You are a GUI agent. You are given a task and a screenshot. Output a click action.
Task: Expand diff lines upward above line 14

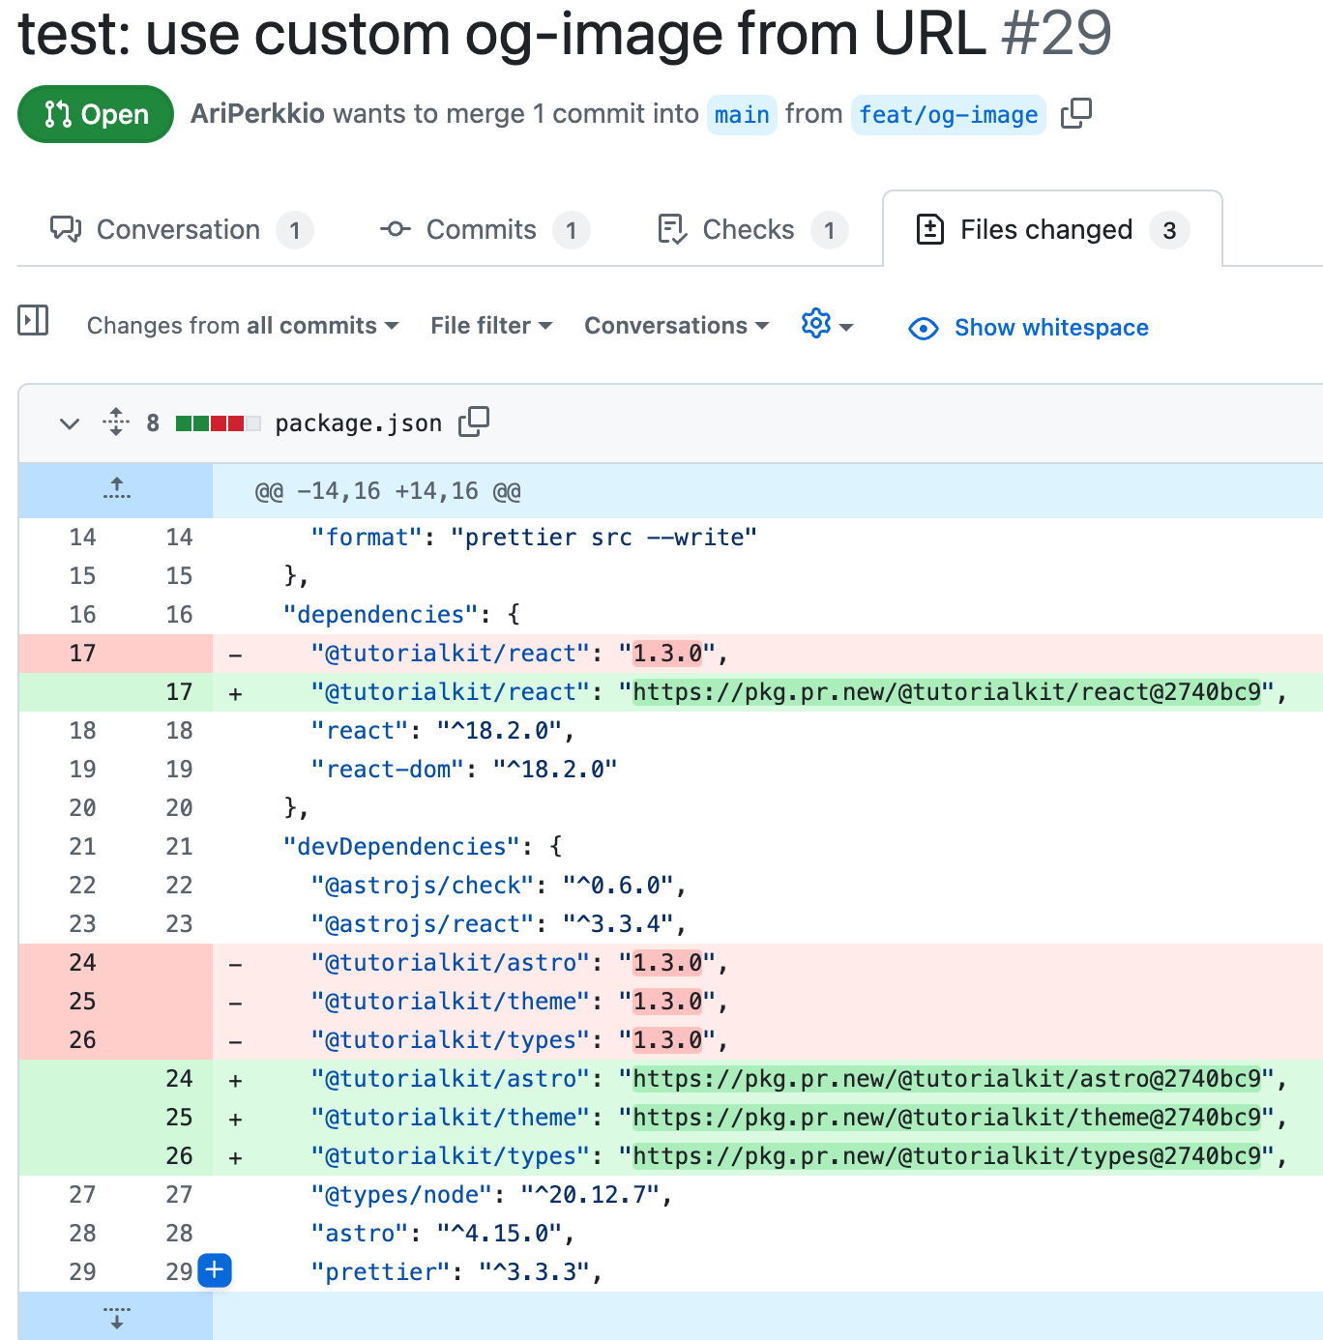[x=116, y=490]
